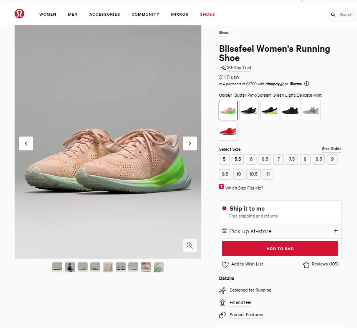Select size 5

pyautogui.click(x=224, y=159)
